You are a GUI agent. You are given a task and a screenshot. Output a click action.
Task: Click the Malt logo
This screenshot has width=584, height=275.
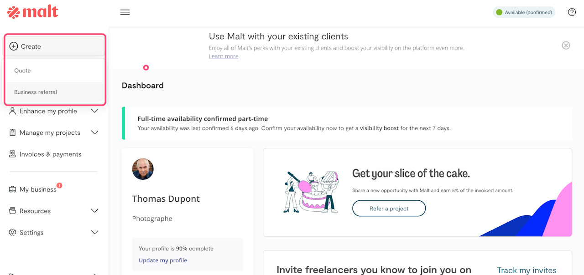click(x=33, y=12)
